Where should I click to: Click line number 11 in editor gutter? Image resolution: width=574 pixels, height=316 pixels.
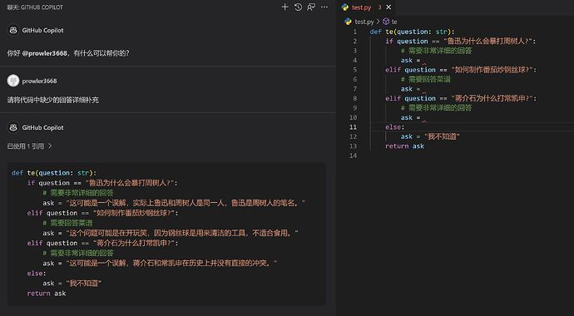pyautogui.click(x=353, y=127)
